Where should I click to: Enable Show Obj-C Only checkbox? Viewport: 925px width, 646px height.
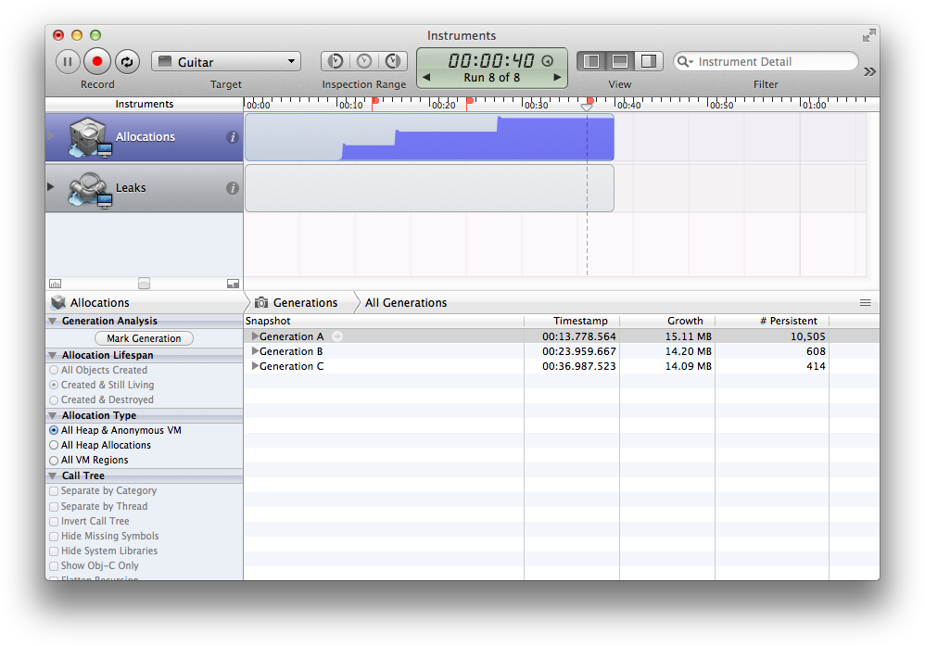[55, 566]
